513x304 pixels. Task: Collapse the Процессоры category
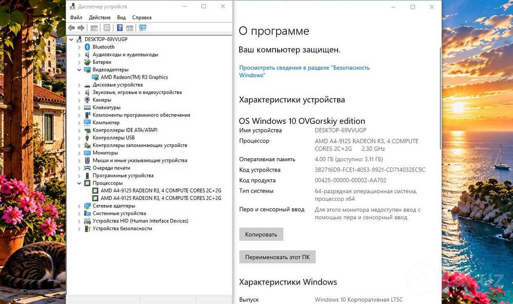point(79,183)
